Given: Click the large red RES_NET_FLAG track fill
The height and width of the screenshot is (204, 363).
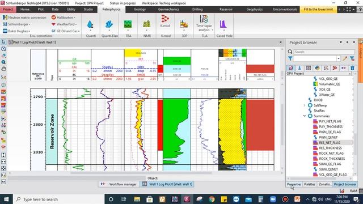Looking at the screenshot, I should click(260, 125).
